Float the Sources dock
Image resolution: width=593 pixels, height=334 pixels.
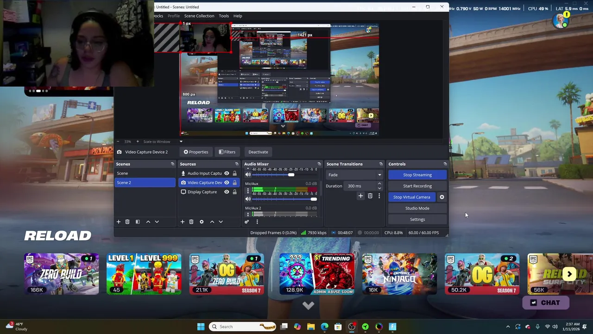point(237,164)
